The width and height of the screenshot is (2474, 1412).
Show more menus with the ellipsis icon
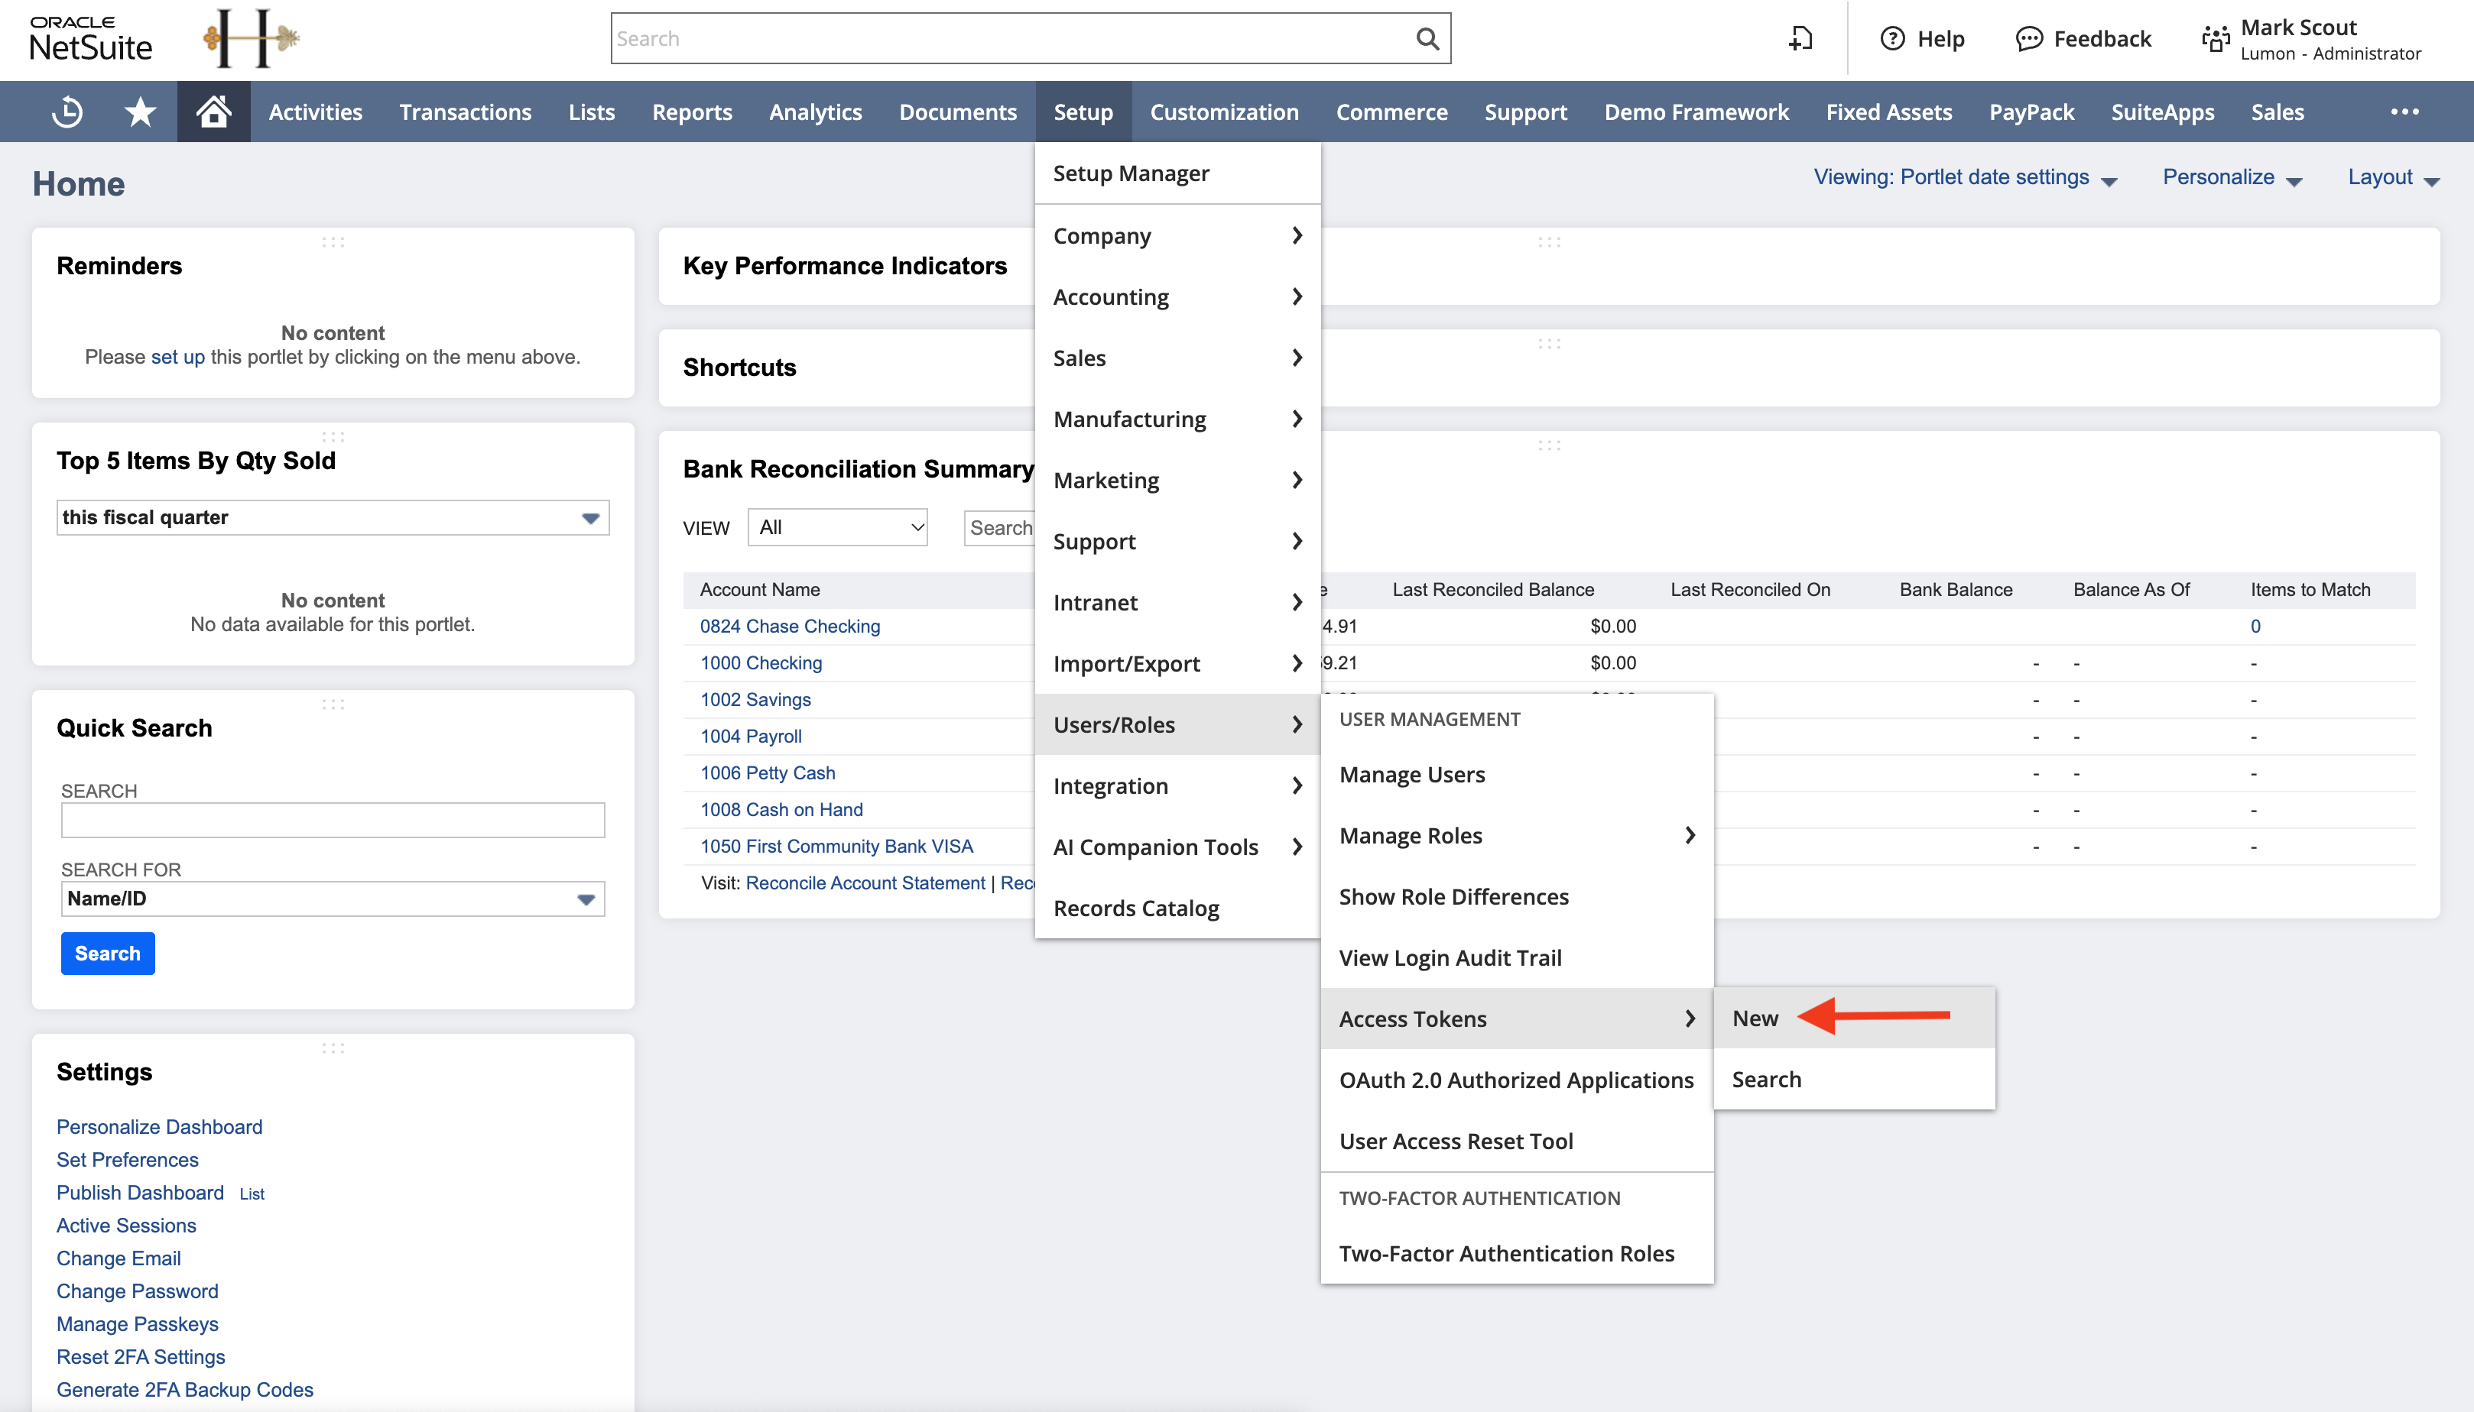tap(2404, 112)
